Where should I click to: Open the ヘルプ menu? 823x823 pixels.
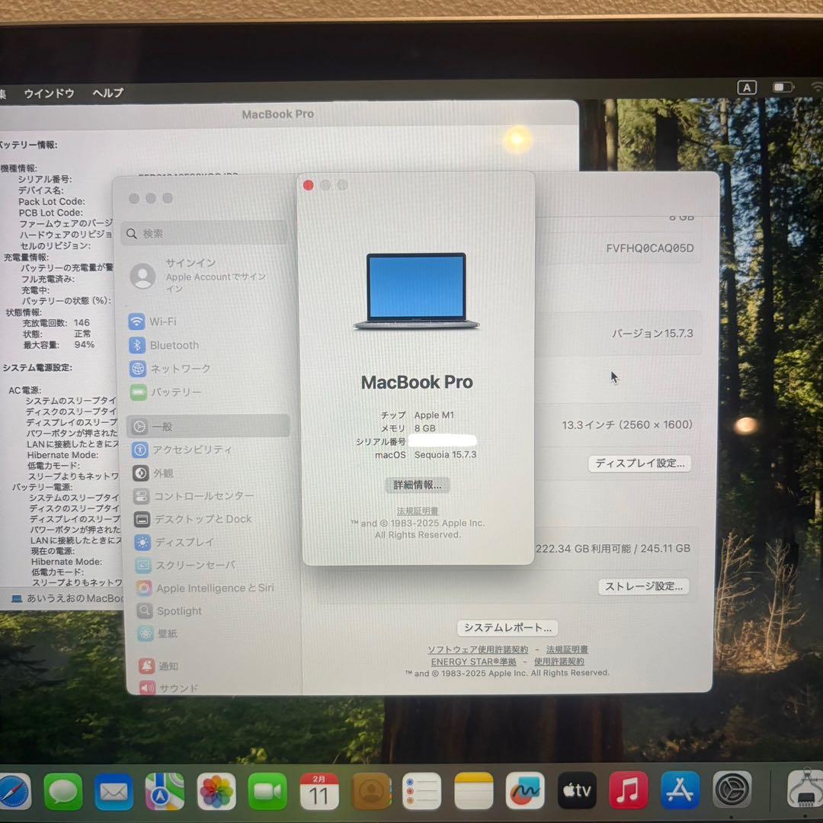[x=107, y=93]
